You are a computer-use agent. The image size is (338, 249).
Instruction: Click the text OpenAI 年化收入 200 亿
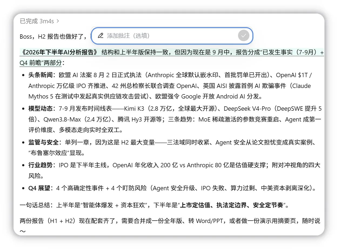click(145, 165)
